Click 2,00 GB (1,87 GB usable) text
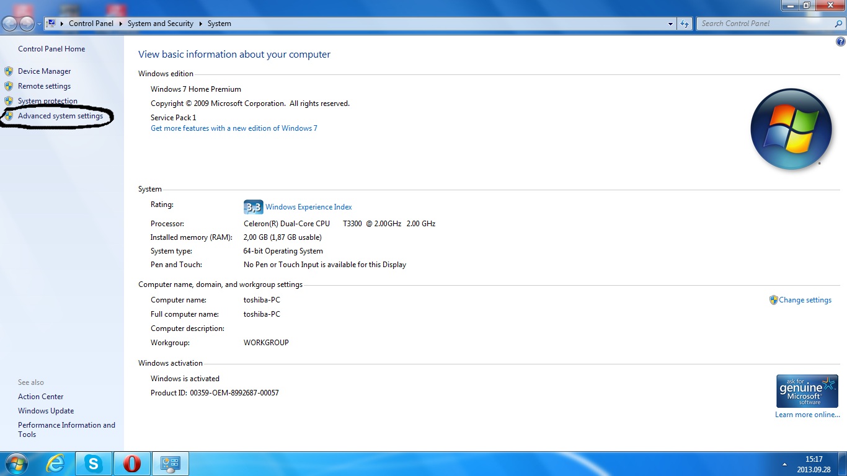 [283, 237]
